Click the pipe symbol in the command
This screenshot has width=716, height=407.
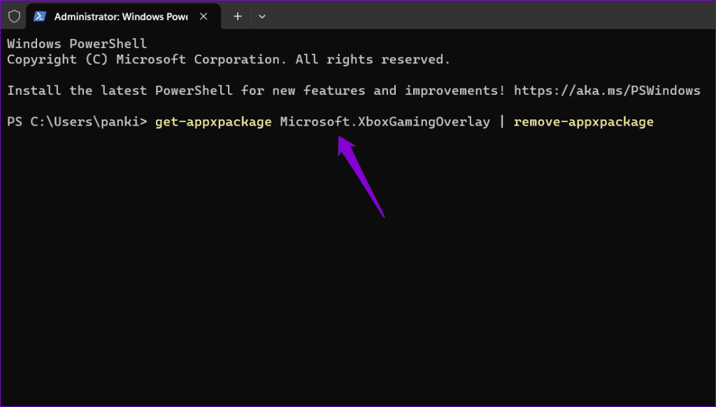click(501, 122)
